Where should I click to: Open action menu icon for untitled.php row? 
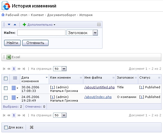15,88
